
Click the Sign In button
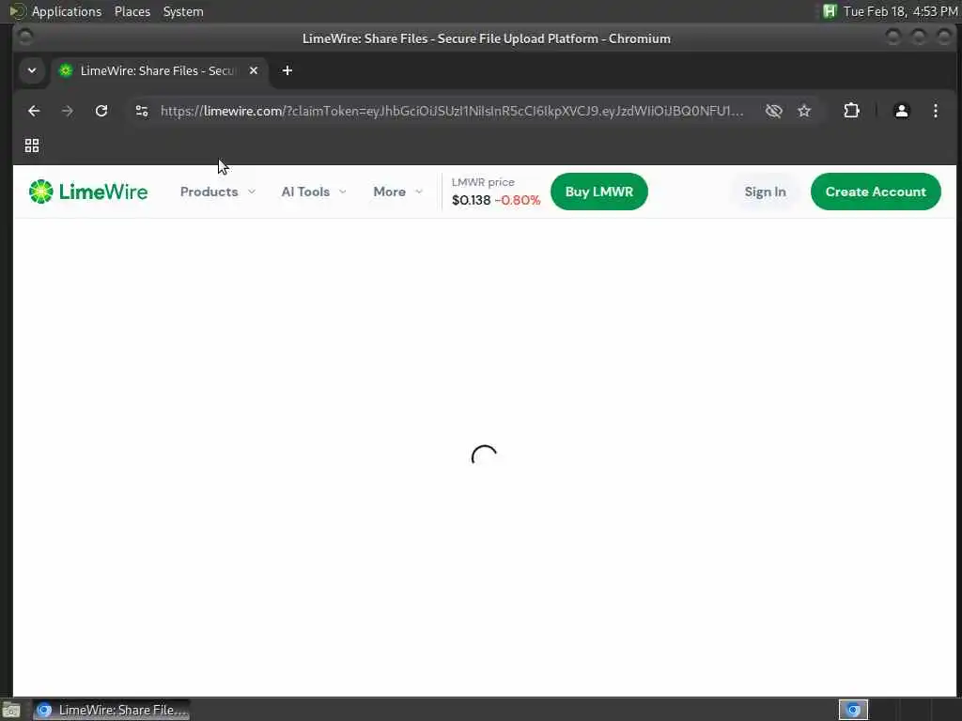pyautogui.click(x=765, y=192)
